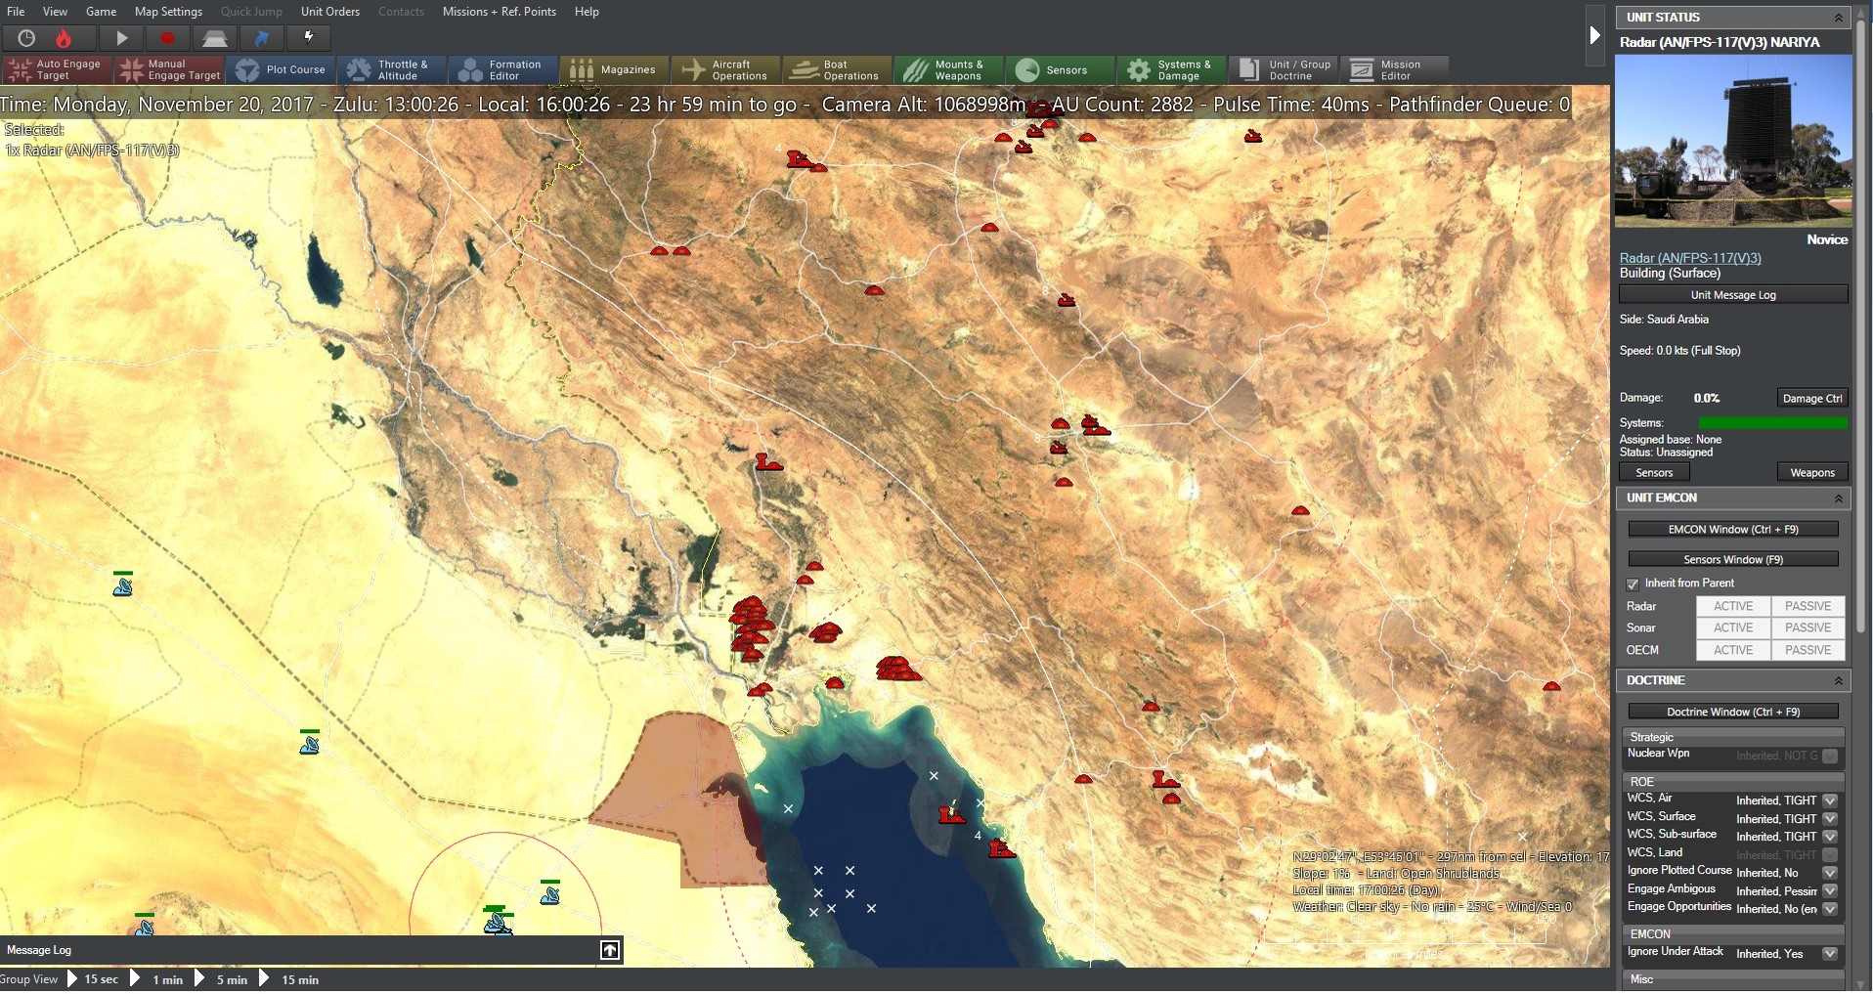Click the 5 min time compression option
Image resolution: width=1873 pixels, height=994 pixels.
[231, 979]
